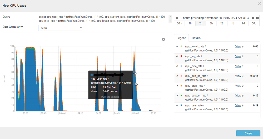Click the blue Close button
Image resolution: width=263 pixels, height=139 pixels.
coord(248,133)
